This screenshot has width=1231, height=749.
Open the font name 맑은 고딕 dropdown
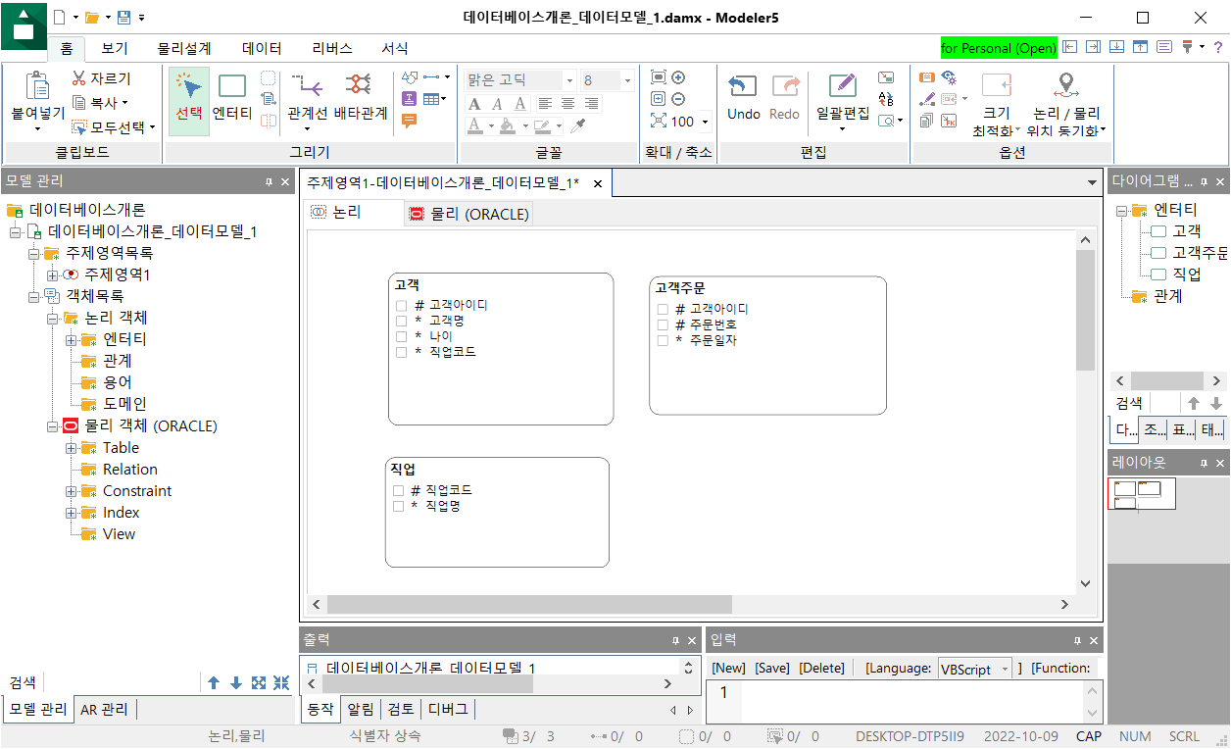[x=569, y=80]
